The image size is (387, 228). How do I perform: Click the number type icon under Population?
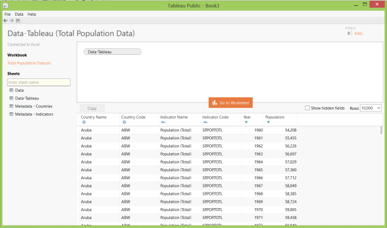tap(268, 122)
